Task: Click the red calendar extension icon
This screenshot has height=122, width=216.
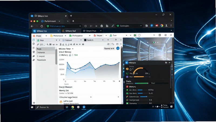Action: [x=157, y=25]
